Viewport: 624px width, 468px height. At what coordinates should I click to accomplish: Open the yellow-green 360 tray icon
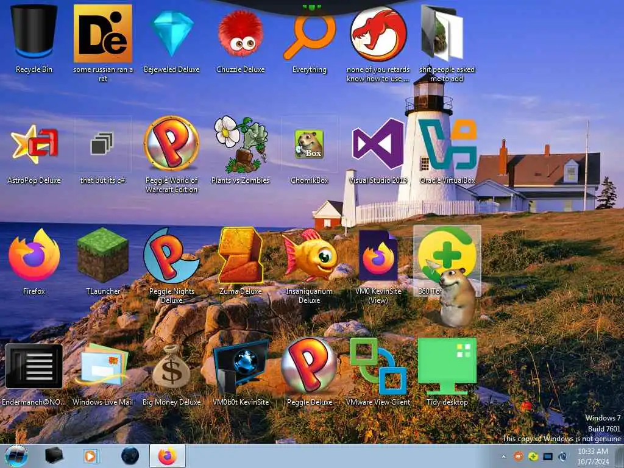pos(533,456)
